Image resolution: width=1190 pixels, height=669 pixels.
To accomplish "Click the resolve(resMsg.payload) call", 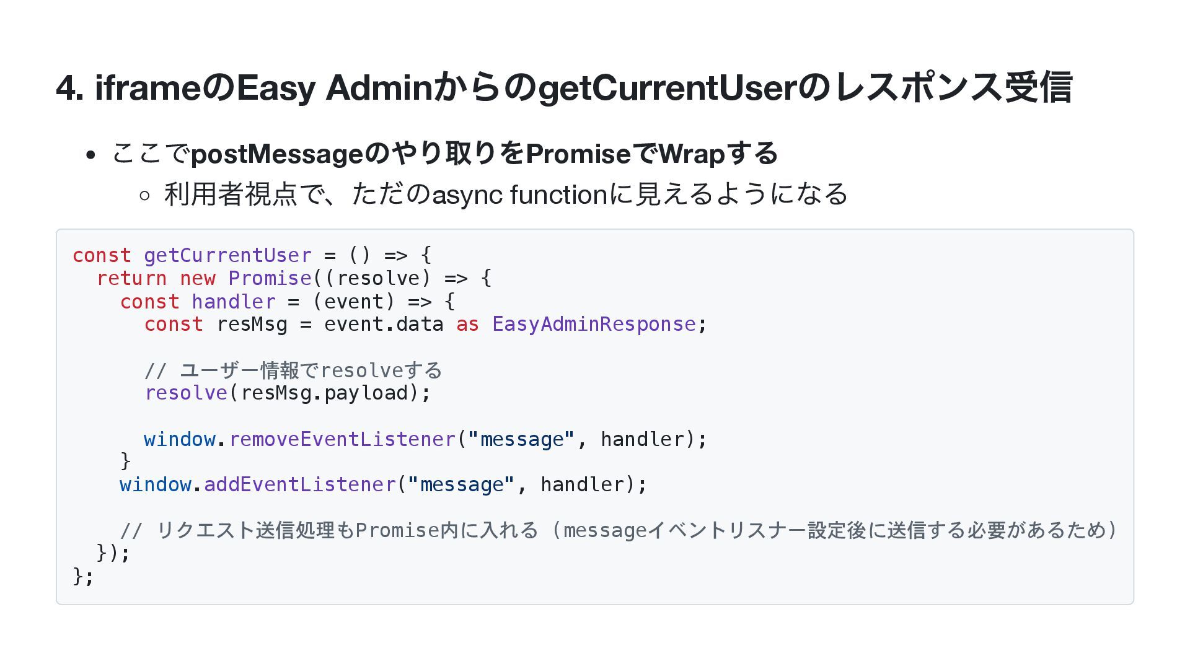I will 288,393.
